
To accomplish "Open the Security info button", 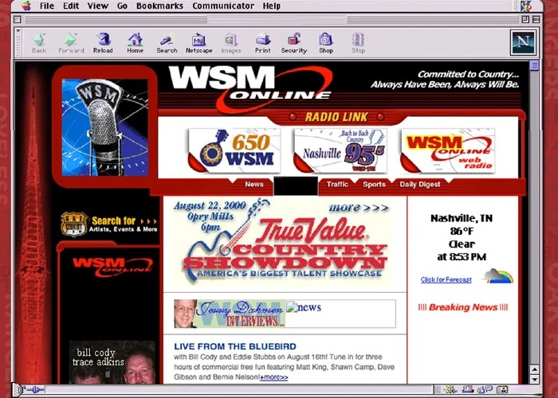I will click(294, 43).
